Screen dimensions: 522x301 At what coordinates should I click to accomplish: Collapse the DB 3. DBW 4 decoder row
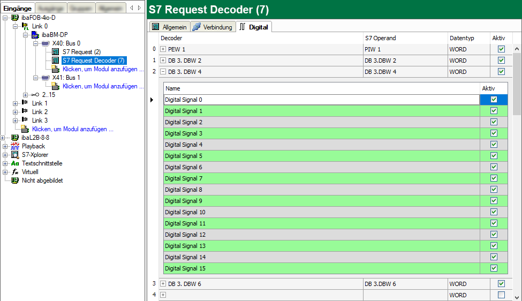click(163, 72)
